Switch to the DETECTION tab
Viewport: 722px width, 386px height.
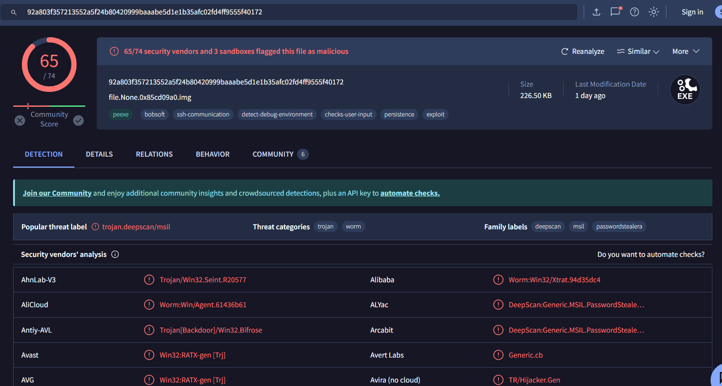44,154
